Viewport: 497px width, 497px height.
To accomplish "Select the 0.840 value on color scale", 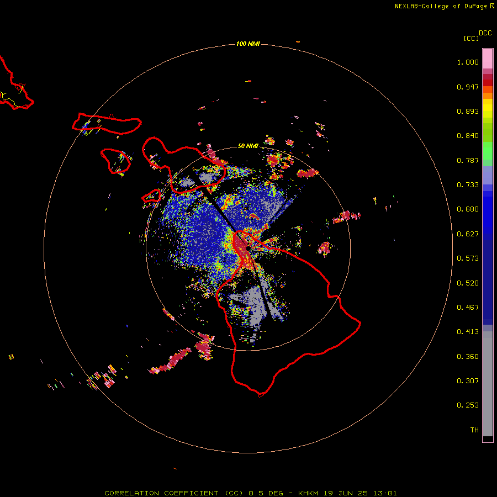I will (x=468, y=136).
